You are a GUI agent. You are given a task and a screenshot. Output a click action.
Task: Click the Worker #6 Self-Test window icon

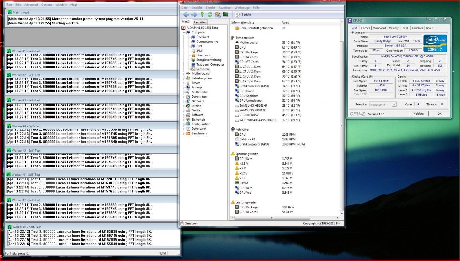click(9, 175)
